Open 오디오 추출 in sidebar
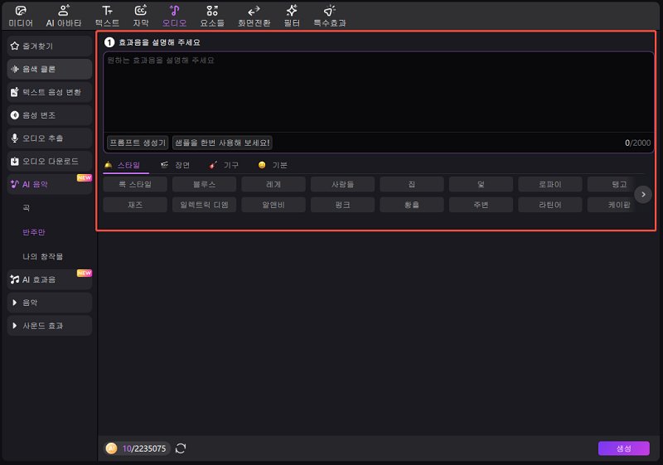Viewport: 663px width, 465px height. (50, 138)
